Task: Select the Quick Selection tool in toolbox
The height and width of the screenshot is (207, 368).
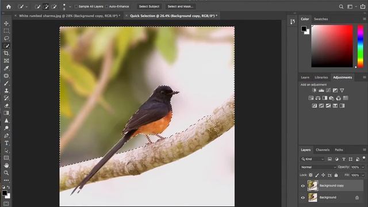Action: (x=6, y=46)
